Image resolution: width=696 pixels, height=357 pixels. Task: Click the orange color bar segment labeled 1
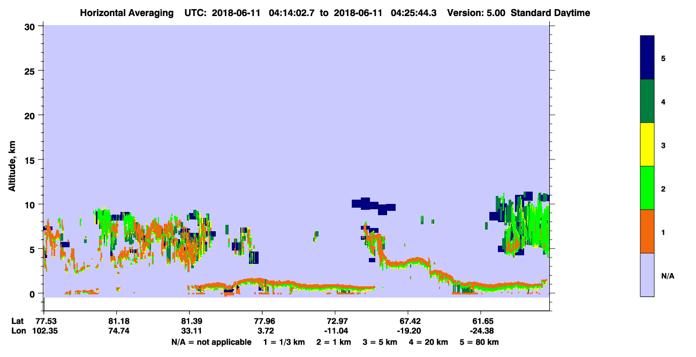(x=647, y=231)
